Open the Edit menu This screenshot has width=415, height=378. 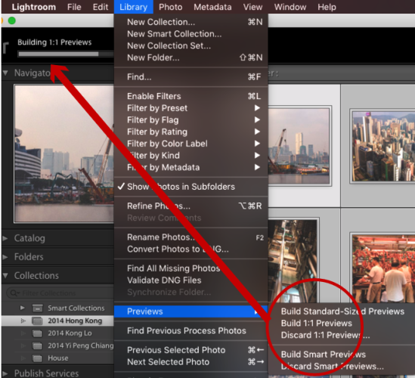[x=101, y=7]
